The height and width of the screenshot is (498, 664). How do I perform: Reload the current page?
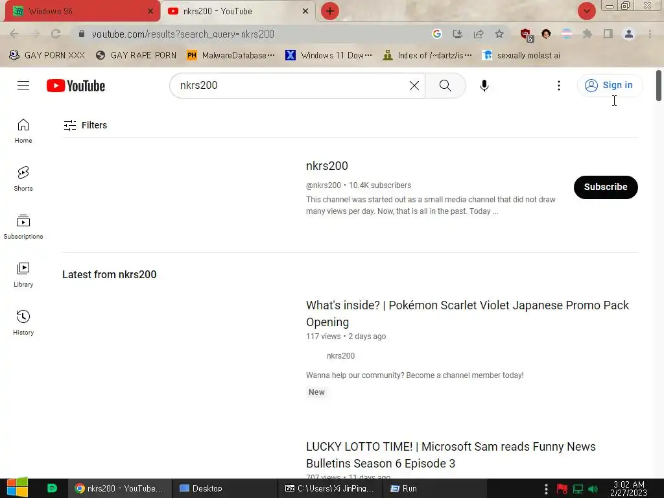click(x=56, y=34)
